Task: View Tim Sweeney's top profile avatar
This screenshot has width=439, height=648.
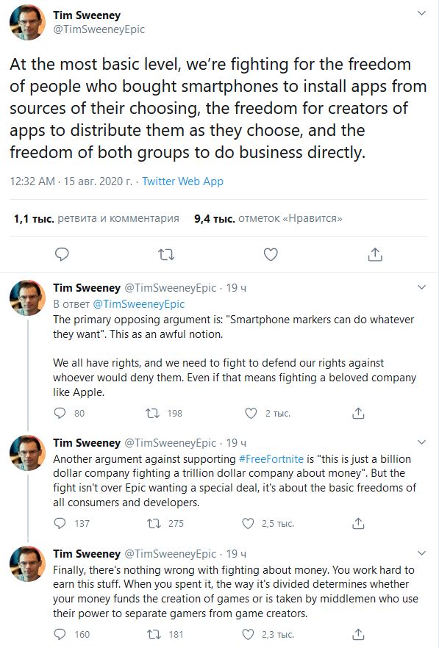Action: [x=28, y=22]
